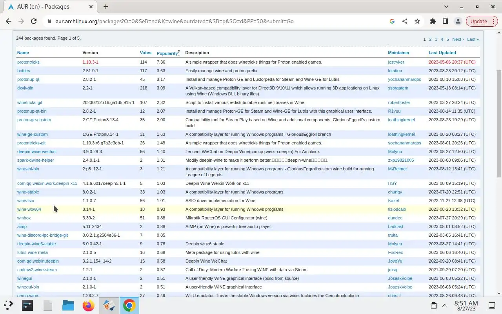This screenshot has width=502, height=314.
Task: Open the winbox package link
Action: [x=24, y=218]
